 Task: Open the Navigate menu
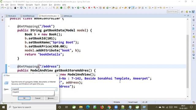[29, 5]
